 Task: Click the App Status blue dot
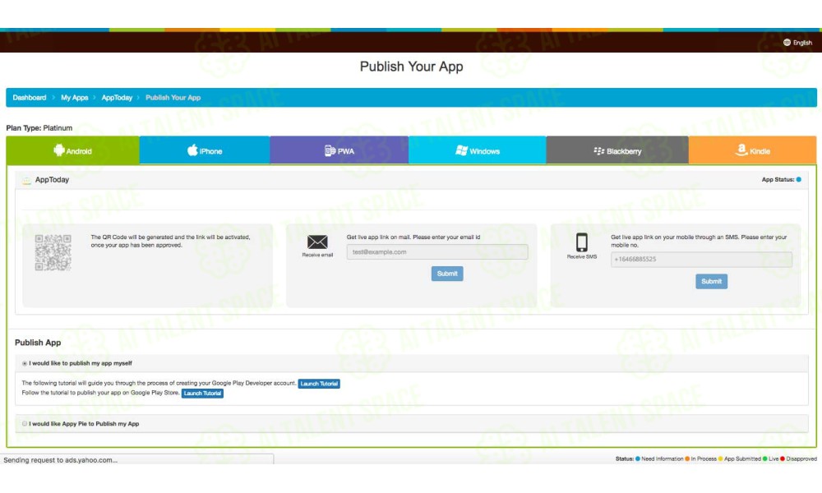pyautogui.click(x=798, y=180)
